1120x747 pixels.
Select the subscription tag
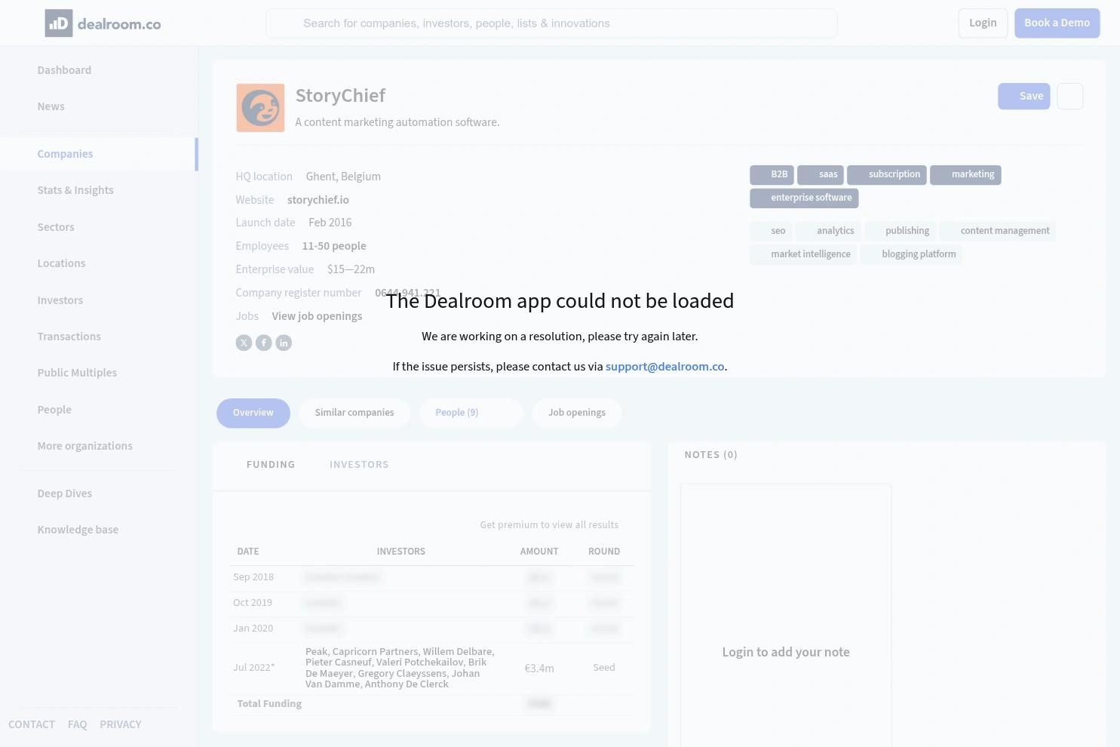tap(887, 174)
